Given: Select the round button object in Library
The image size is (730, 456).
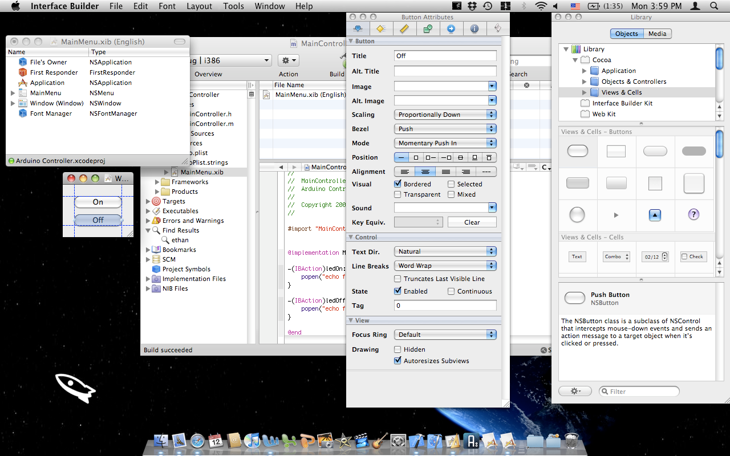Looking at the screenshot, I should (x=577, y=214).
